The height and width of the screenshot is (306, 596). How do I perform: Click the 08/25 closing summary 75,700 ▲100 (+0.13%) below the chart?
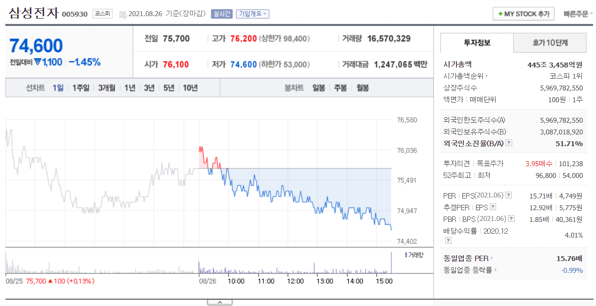[x=60, y=281]
